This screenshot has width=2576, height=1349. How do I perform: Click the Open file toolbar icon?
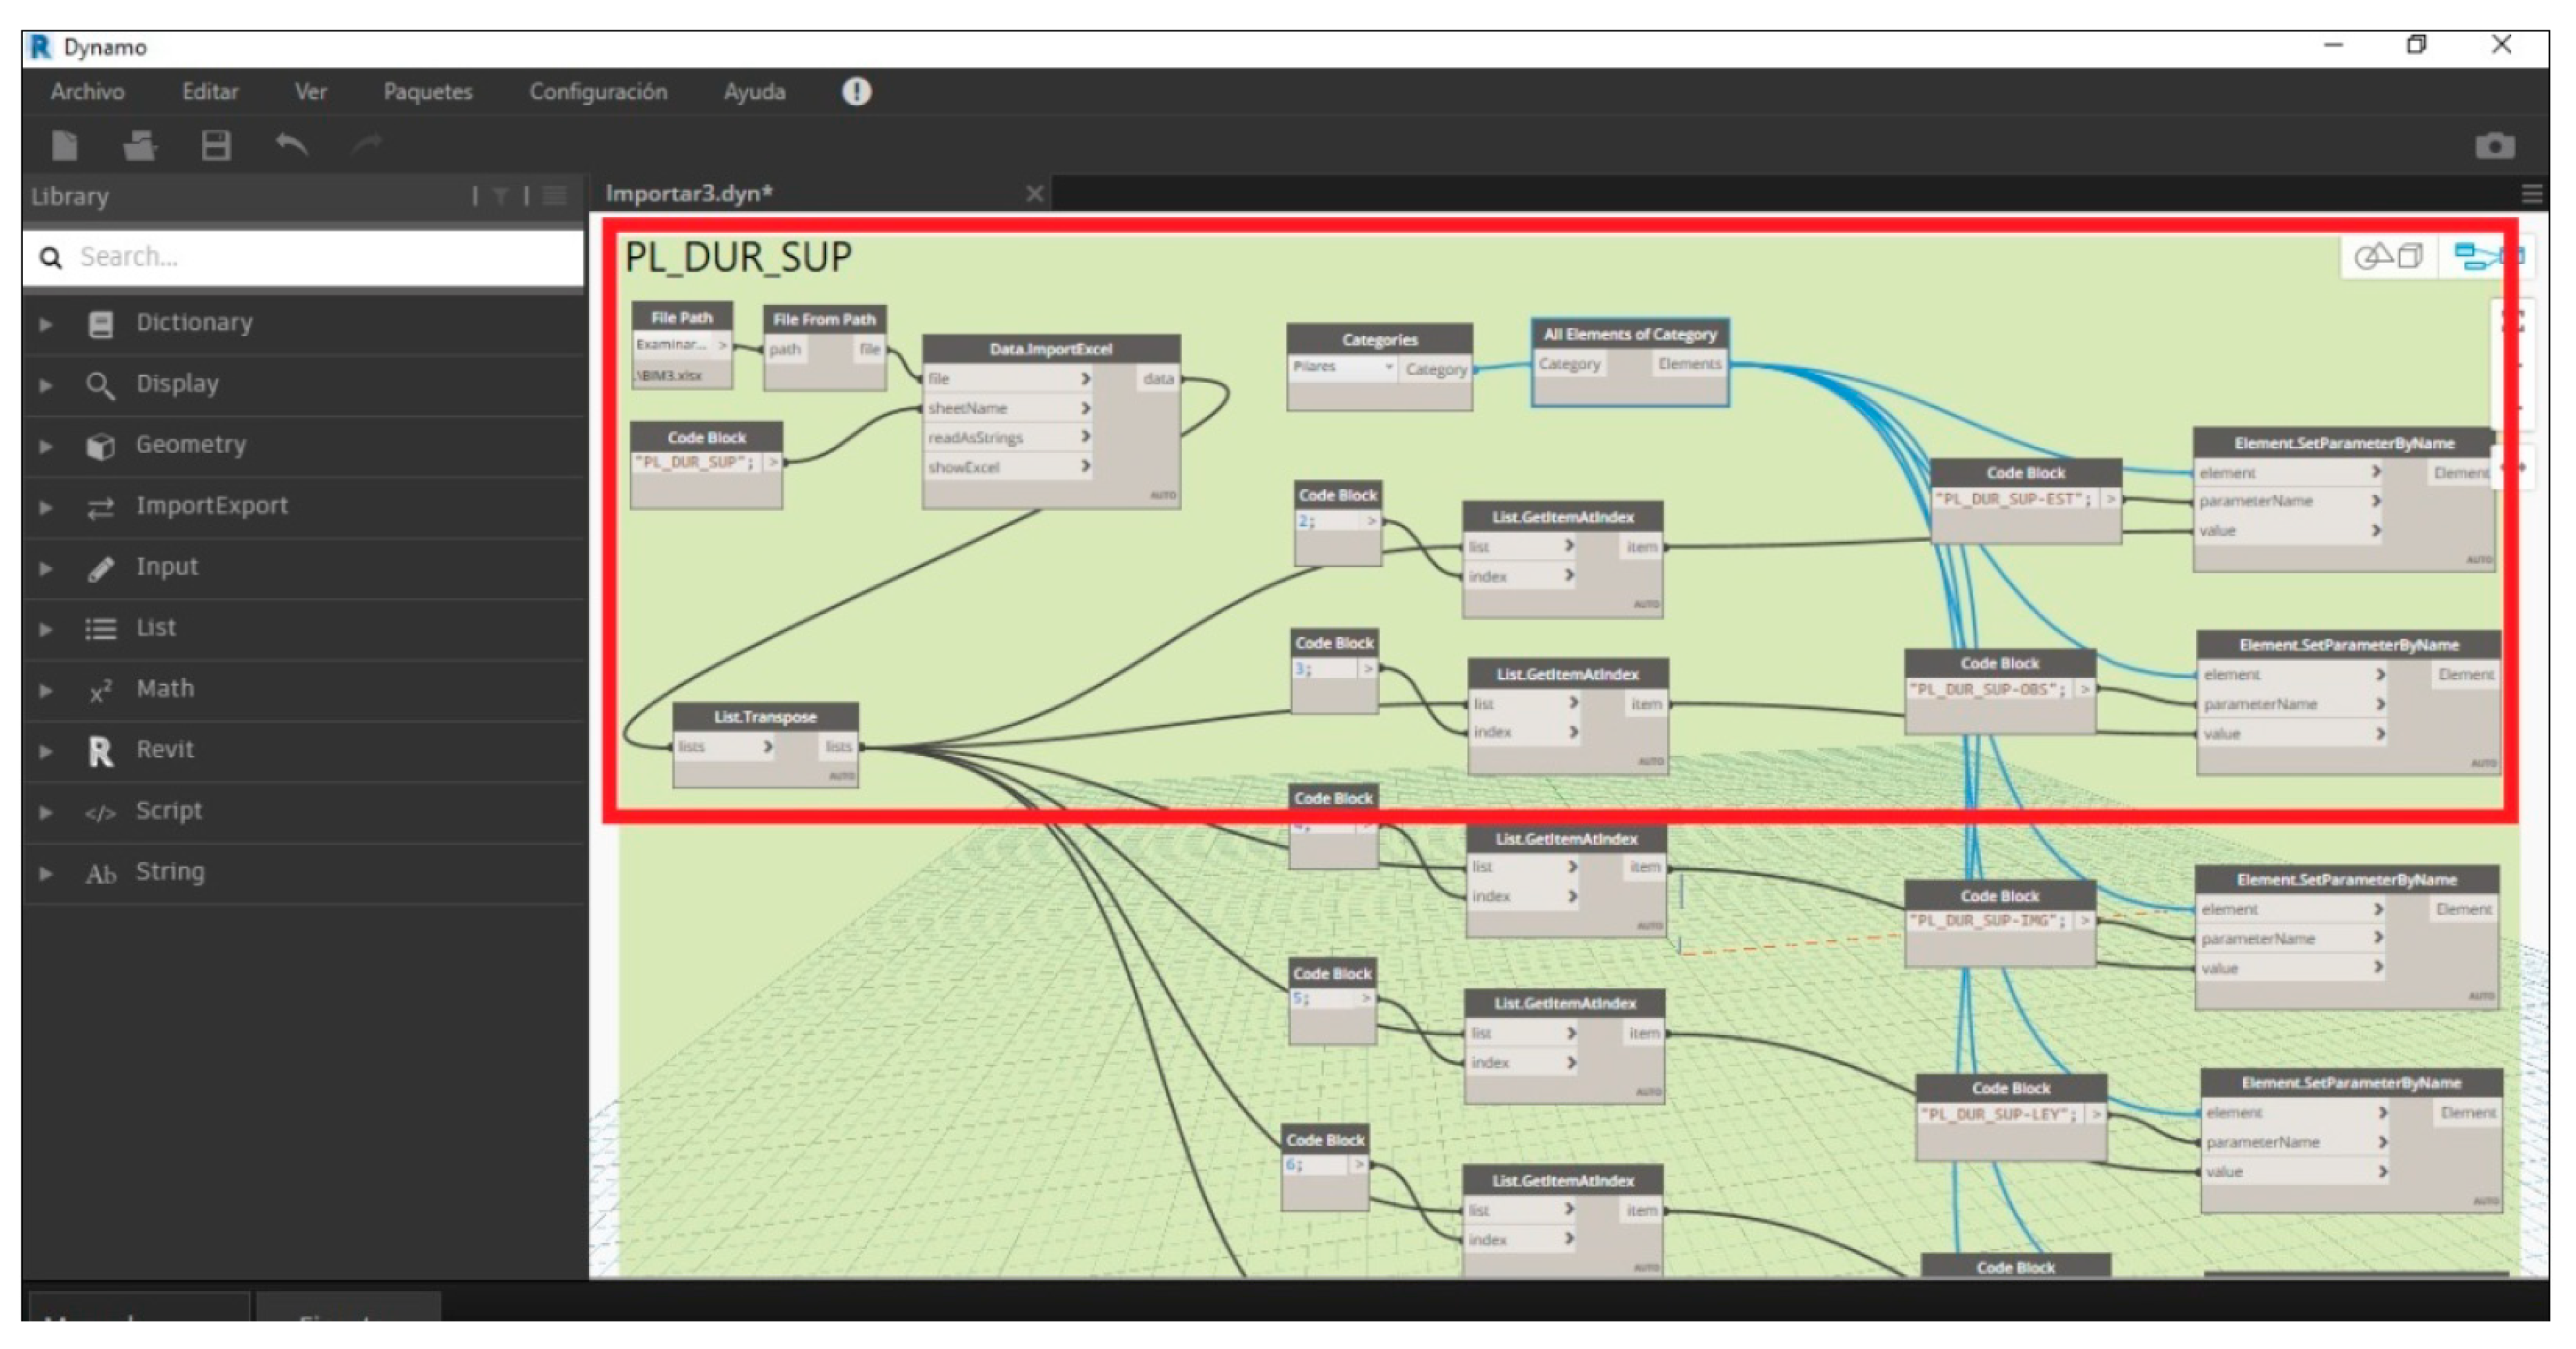pos(139,146)
